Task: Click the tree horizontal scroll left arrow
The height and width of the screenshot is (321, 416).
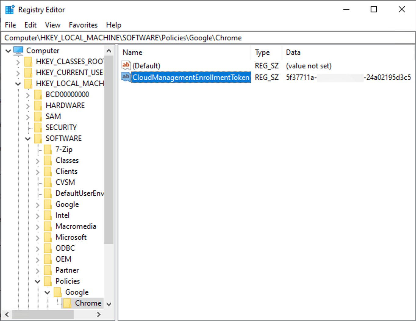Action: [7, 314]
